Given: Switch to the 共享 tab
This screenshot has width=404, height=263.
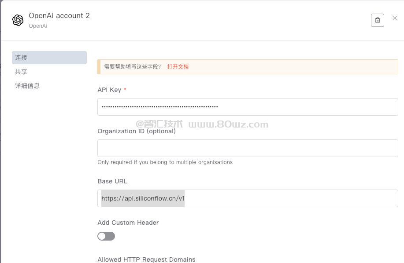Looking at the screenshot, I should (x=21, y=72).
